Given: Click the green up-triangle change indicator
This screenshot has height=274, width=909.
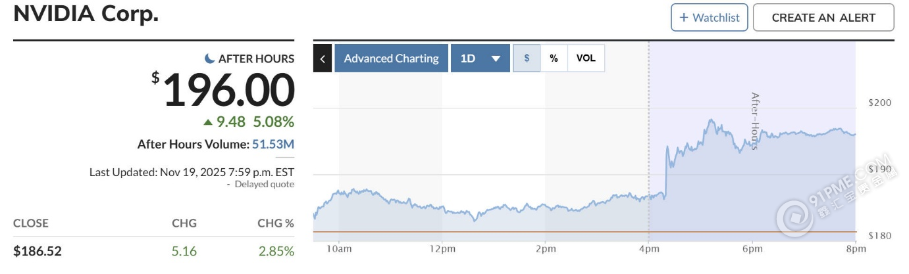Looking at the screenshot, I should pyautogui.click(x=208, y=122).
